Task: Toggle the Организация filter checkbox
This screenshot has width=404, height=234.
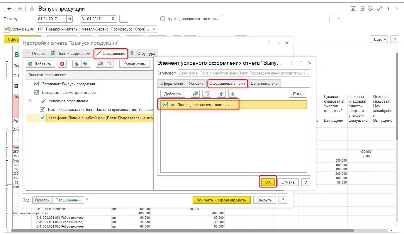Action: pyautogui.click(x=6, y=29)
